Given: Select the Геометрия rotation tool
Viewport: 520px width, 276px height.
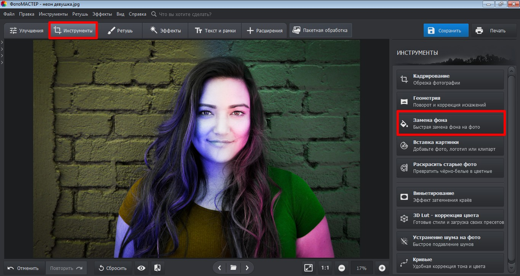Looking at the screenshot, I should (450, 102).
